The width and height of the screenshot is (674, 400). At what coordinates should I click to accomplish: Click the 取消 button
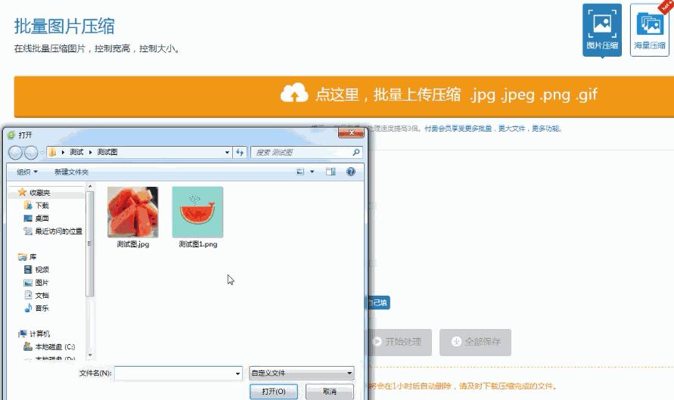(330, 392)
